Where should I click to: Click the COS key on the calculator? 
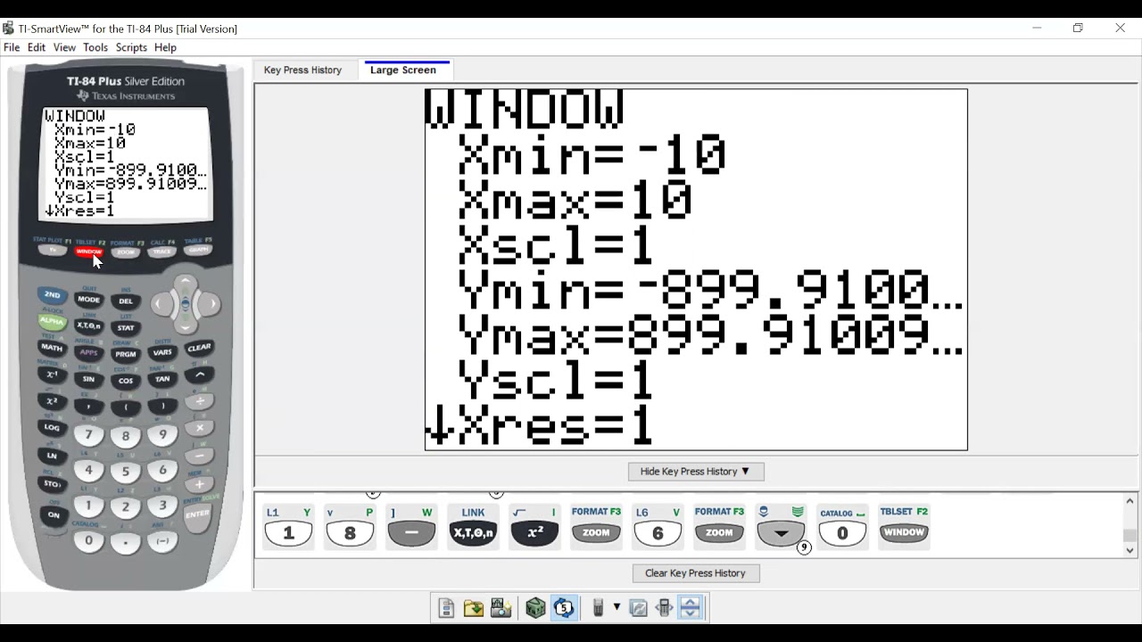point(126,381)
